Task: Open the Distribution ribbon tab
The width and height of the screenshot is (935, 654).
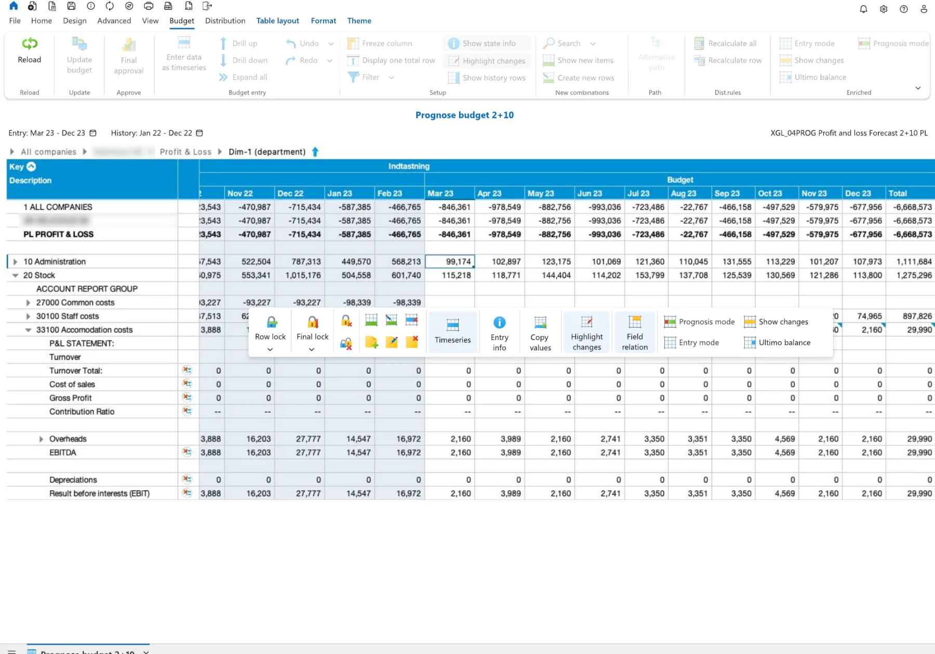Action: [225, 21]
